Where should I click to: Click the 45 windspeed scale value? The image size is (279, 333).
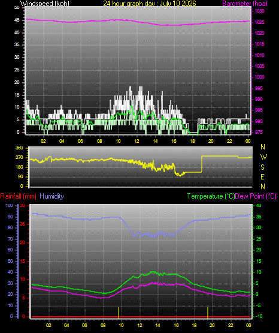coord(17,20)
